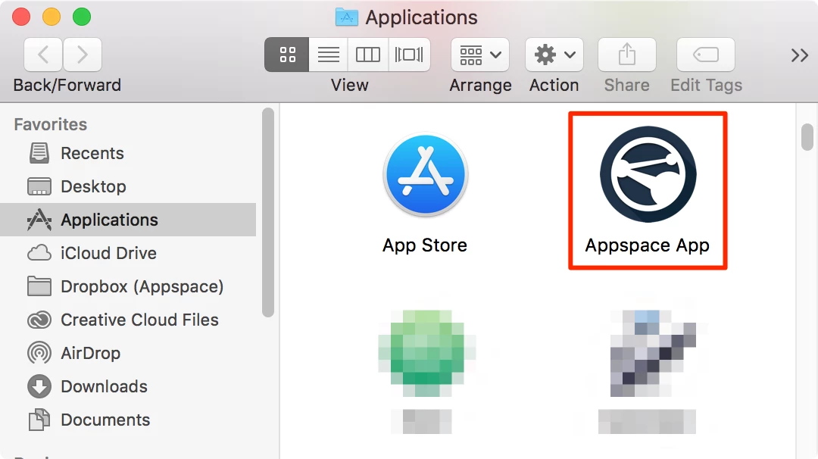This screenshot has height=459, width=818.
Task: Open iCloud Drive in the sidebar
Action: click(x=128, y=253)
